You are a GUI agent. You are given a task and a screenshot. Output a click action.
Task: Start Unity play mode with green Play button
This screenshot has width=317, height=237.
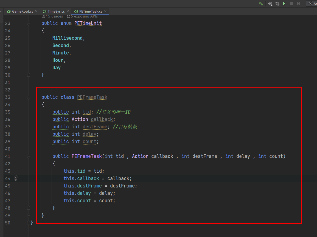tap(284, 4)
